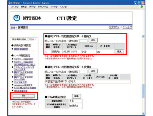Screen dimensions: 153x116
Task: Click the scrollbar down arrow
Action: coord(143,114)
